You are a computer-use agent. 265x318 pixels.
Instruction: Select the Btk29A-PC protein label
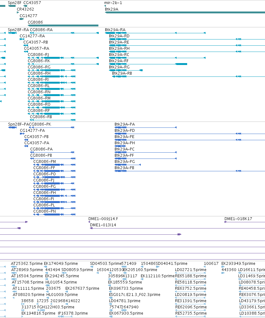[125, 149]
